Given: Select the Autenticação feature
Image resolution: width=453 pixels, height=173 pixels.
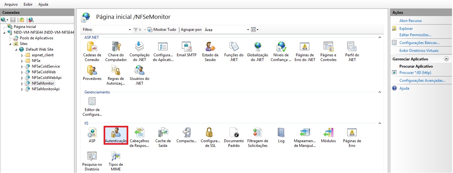Looking at the screenshot, I should tap(116, 135).
